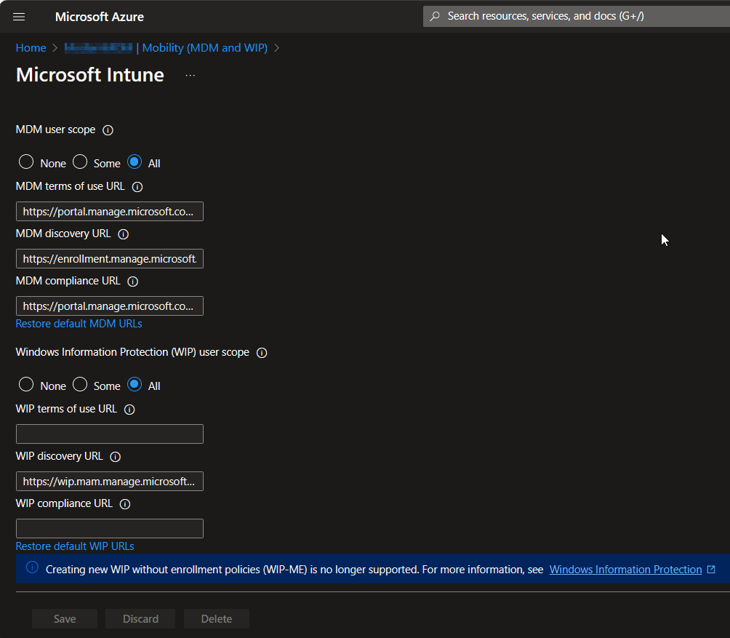Screen dimensions: 730x638
Task: Click the WIP user scope info icon
Action: coord(261,352)
